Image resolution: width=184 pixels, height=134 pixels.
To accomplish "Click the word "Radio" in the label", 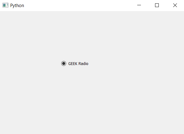I will (83, 63).
